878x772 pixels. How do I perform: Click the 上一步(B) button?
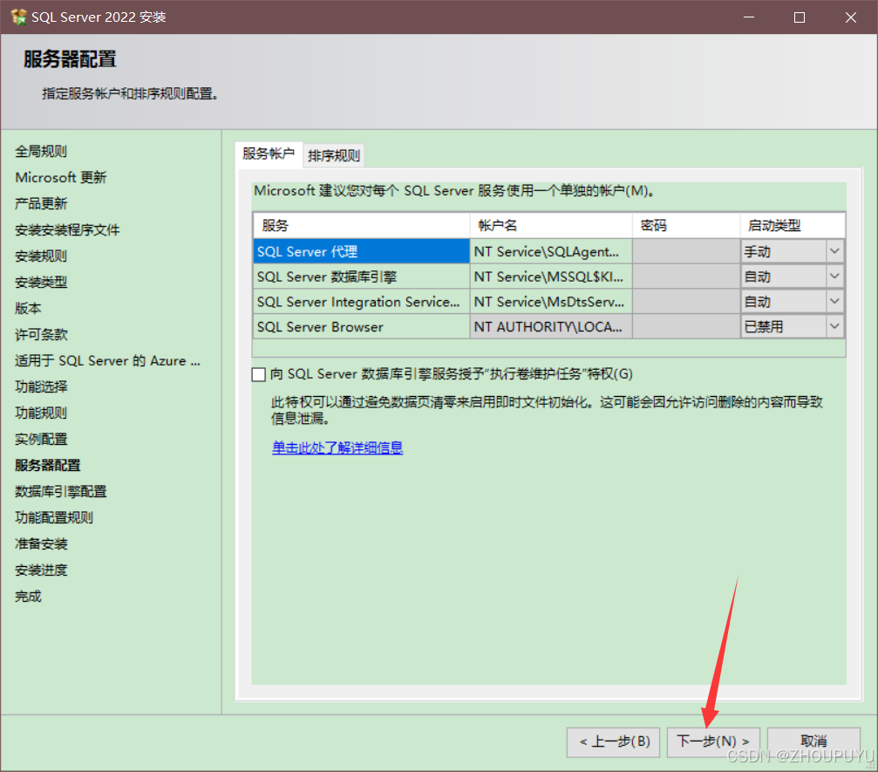click(x=613, y=742)
